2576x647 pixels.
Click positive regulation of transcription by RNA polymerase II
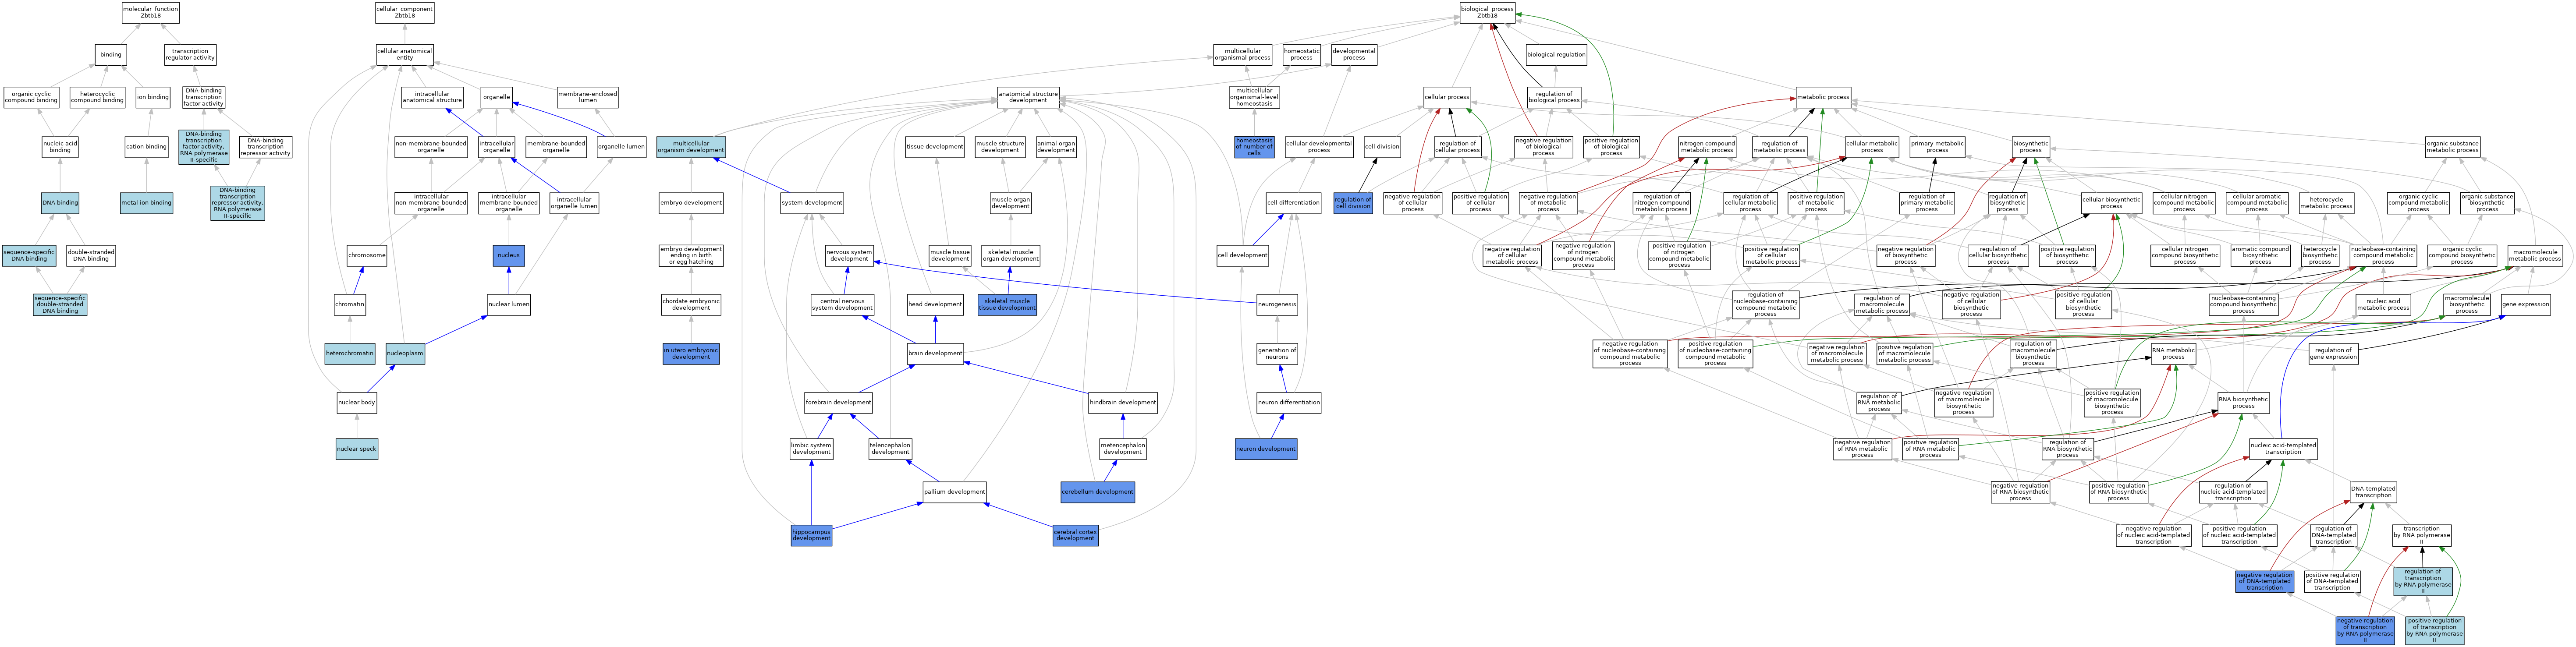(2435, 631)
